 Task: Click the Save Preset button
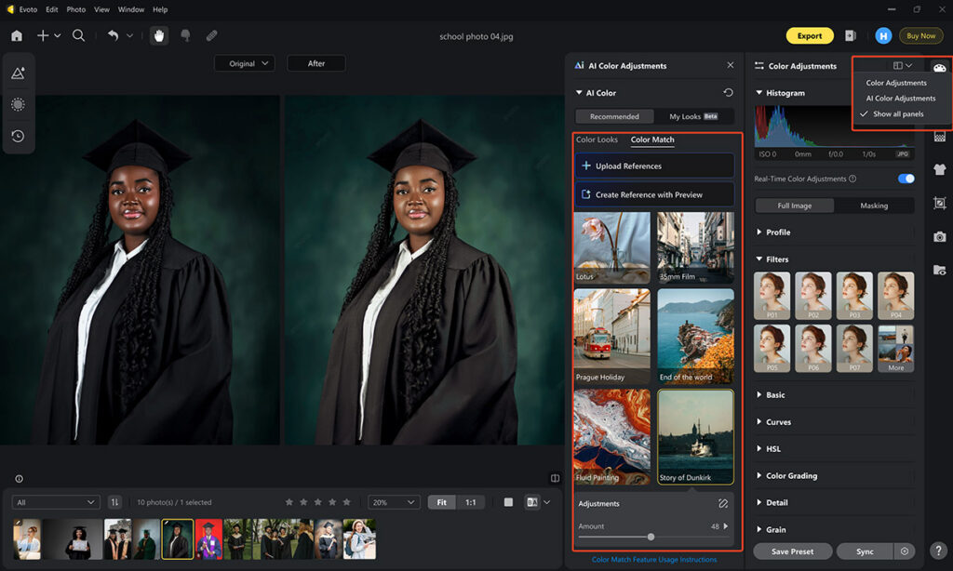point(793,551)
